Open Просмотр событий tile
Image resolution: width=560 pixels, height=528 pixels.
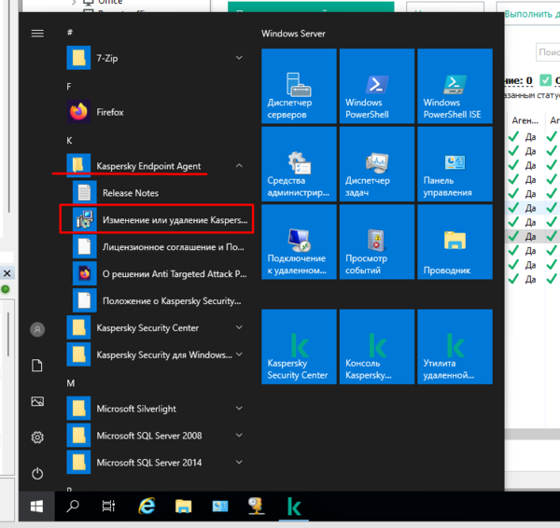point(374,242)
